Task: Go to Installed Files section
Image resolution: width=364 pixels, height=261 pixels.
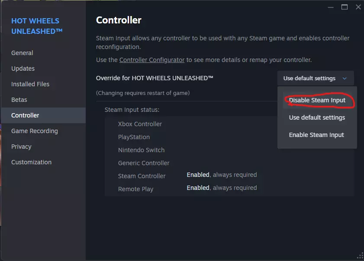Action: point(30,84)
